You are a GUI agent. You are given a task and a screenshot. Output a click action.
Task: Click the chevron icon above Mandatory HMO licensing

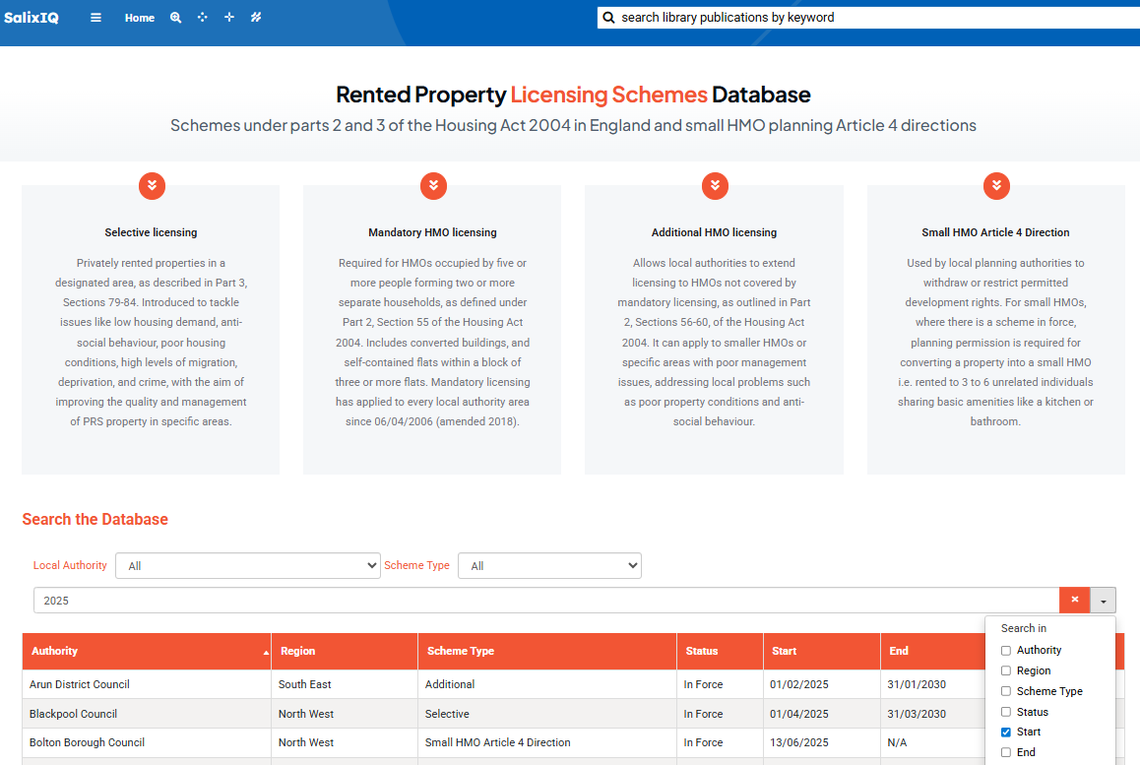click(433, 185)
